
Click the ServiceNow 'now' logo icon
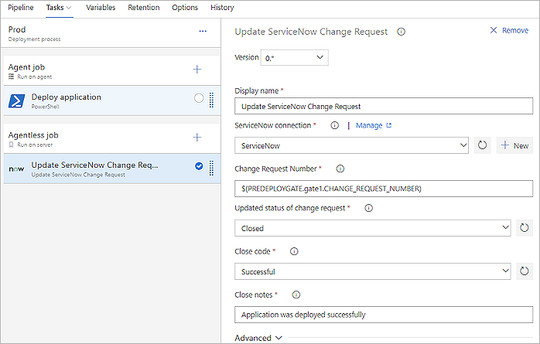point(16,169)
